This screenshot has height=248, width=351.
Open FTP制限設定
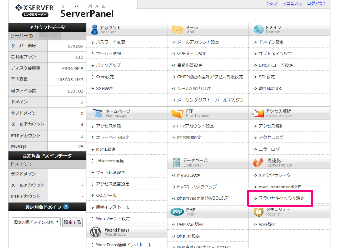190,138
